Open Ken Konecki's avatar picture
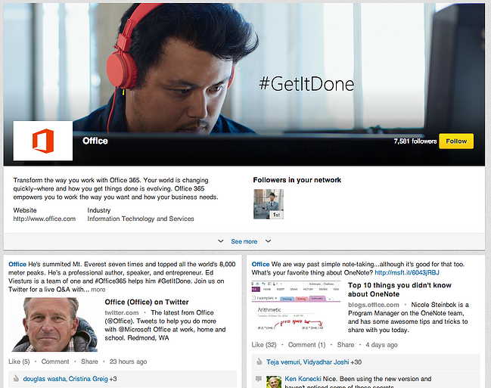This screenshot has height=388, width=491. point(274,382)
